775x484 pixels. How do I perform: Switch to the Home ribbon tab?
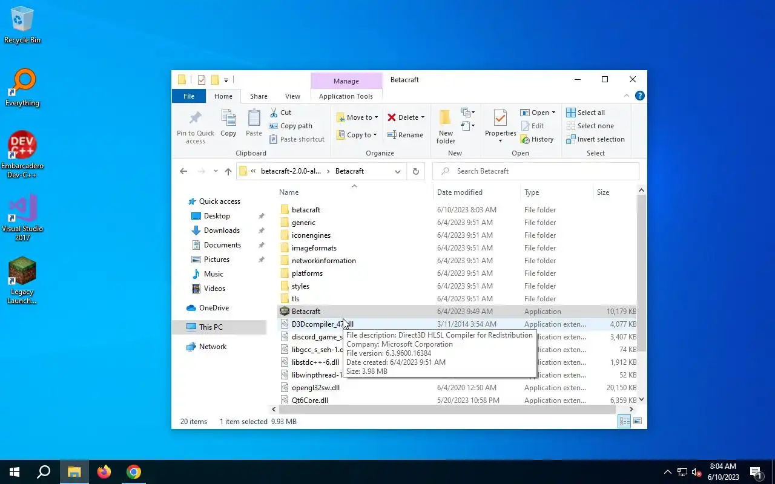click(223, 96)
